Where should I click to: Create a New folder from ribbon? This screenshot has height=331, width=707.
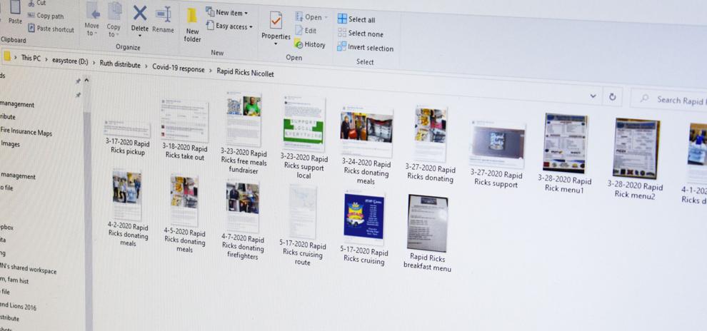click(192, 25)
